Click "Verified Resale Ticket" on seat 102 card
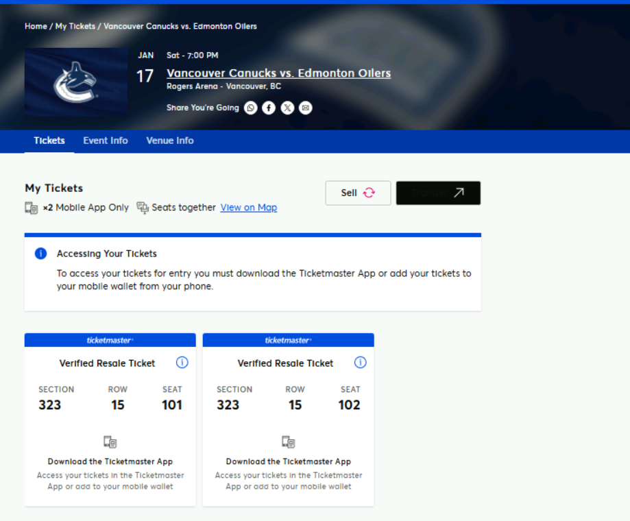Viewport: 630px width, 521px height. (285, 363)
